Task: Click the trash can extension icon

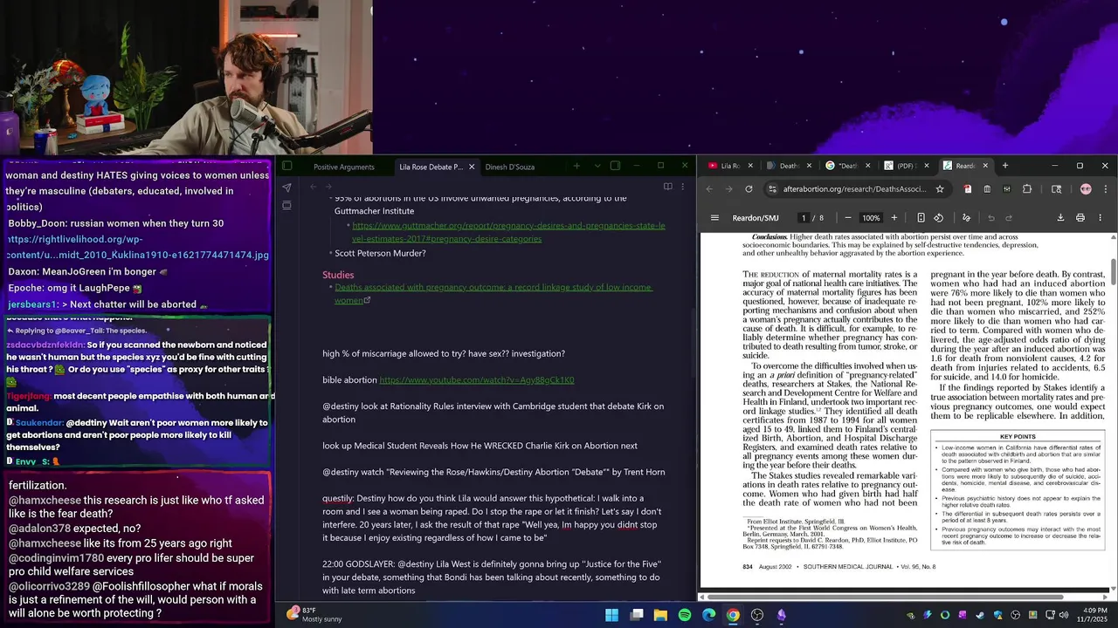Action: pyautogui.click(x=987, y=188)
